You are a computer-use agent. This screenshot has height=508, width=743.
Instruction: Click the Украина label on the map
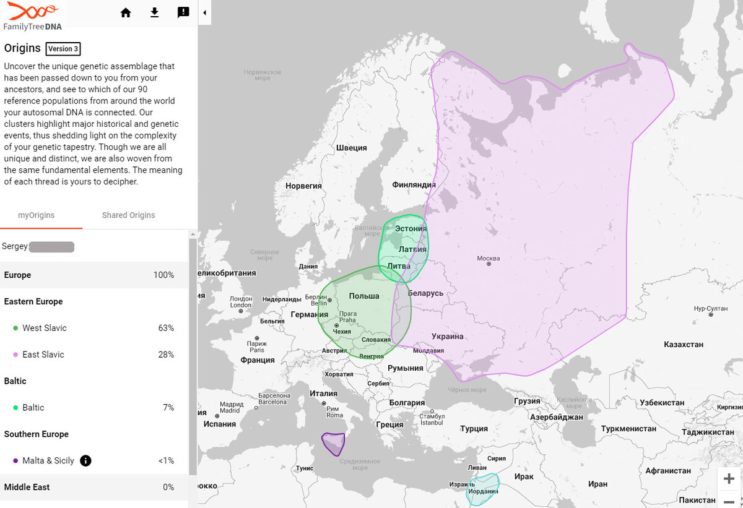point(448,337)
